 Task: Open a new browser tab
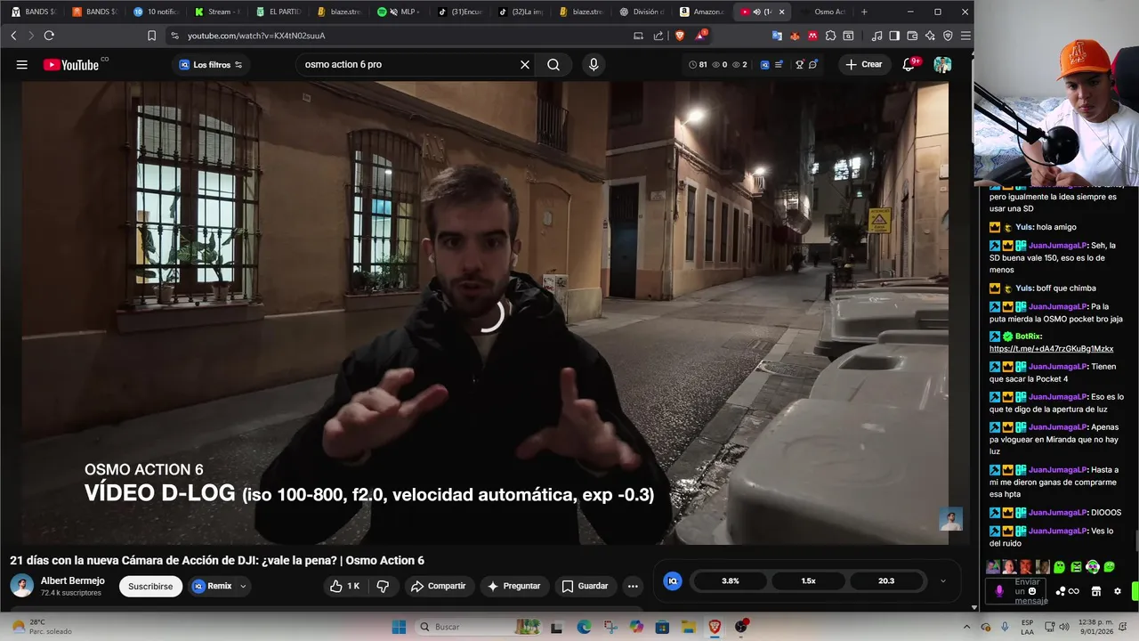pos(864,12)
